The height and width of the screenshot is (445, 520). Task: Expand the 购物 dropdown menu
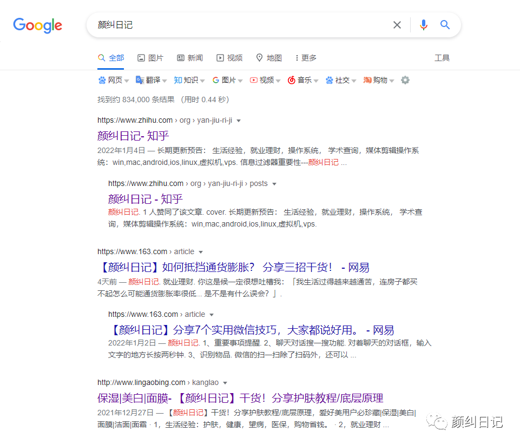(x=392, y=81)
